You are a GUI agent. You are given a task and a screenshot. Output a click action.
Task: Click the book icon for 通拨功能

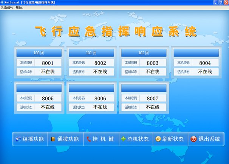point(53,139)
